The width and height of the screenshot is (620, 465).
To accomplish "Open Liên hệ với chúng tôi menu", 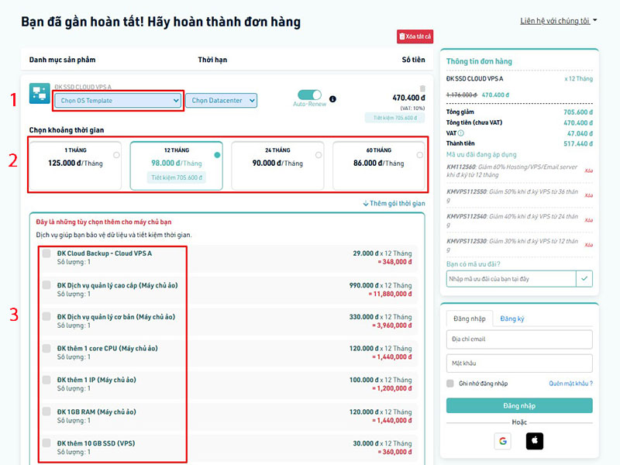I will [558, 21].
